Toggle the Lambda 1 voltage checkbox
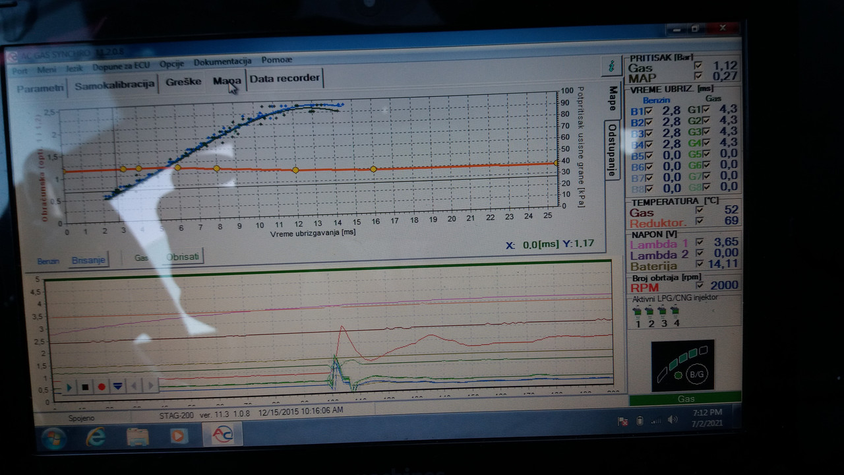The width and height of the screenshot is (844, 475). click(x=700, y=242)
